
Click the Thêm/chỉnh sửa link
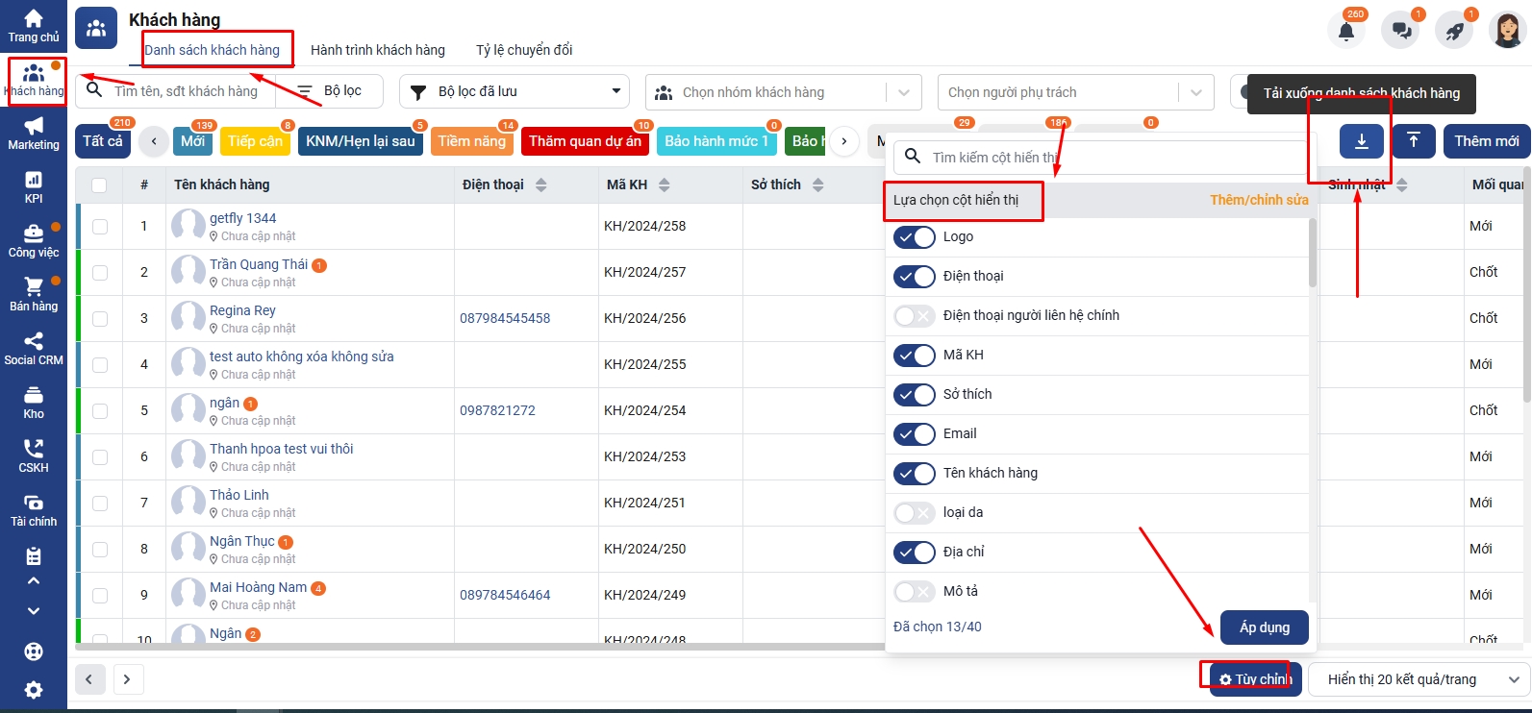coord(1258,200)
